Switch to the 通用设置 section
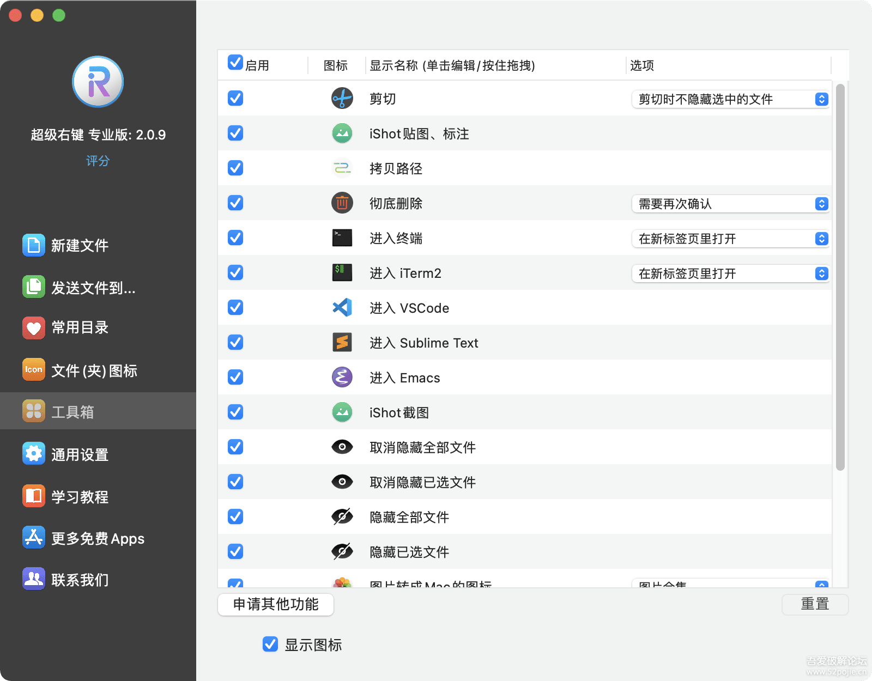Image resolution: width=872 pixels, height=681 pixels. 80,454
